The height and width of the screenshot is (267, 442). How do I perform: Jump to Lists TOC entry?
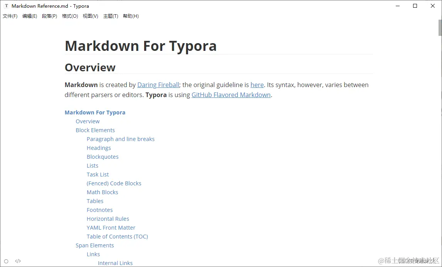click(x=92, y=166)
